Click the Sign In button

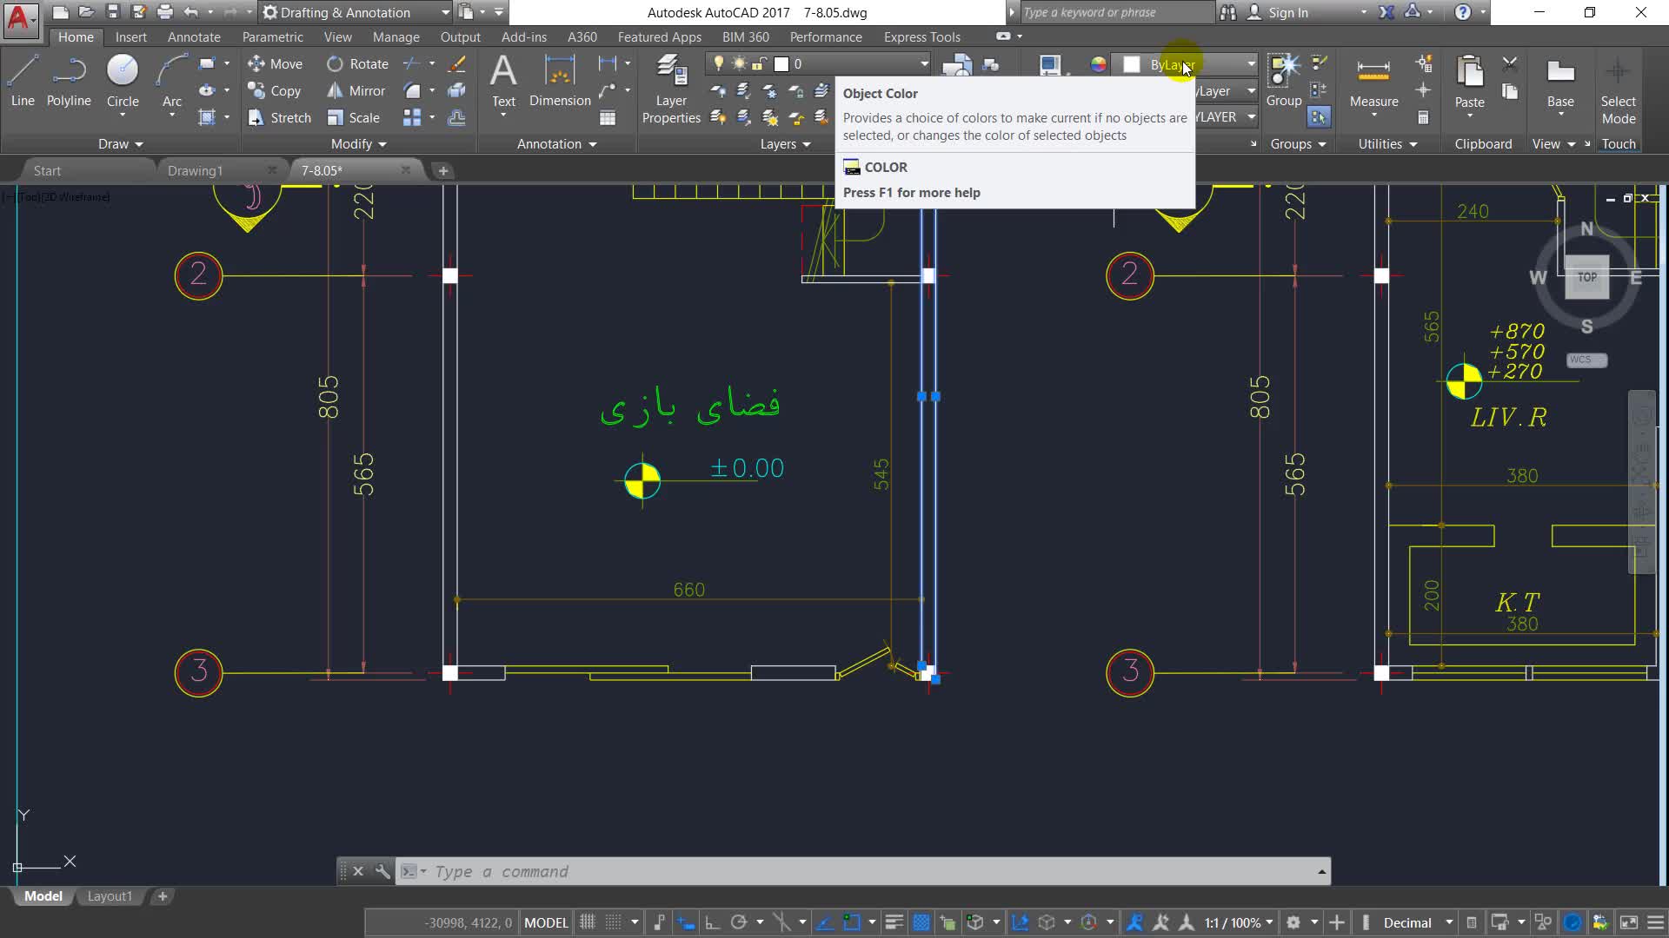coord(1287,12)
